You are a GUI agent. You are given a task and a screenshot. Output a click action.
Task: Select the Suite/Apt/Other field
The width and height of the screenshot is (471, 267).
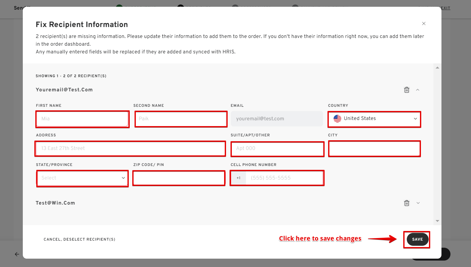coord(277,148)
